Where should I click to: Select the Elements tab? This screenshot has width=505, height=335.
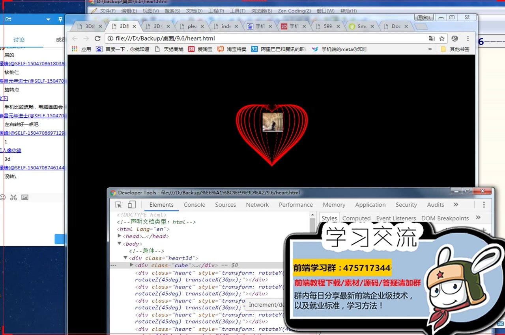161,205
